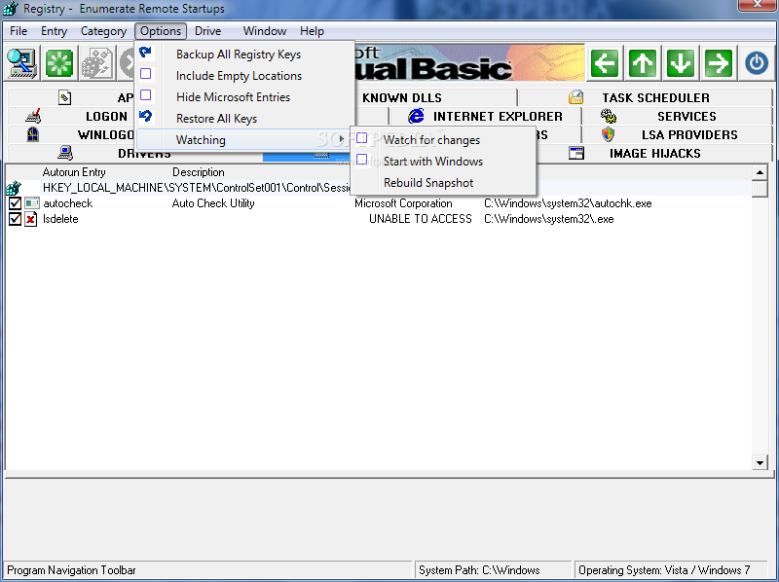The width and height of the screenshot is (779, 582).
Task: Click the Auto Check Utility description
Action: (x=213, y=203)
